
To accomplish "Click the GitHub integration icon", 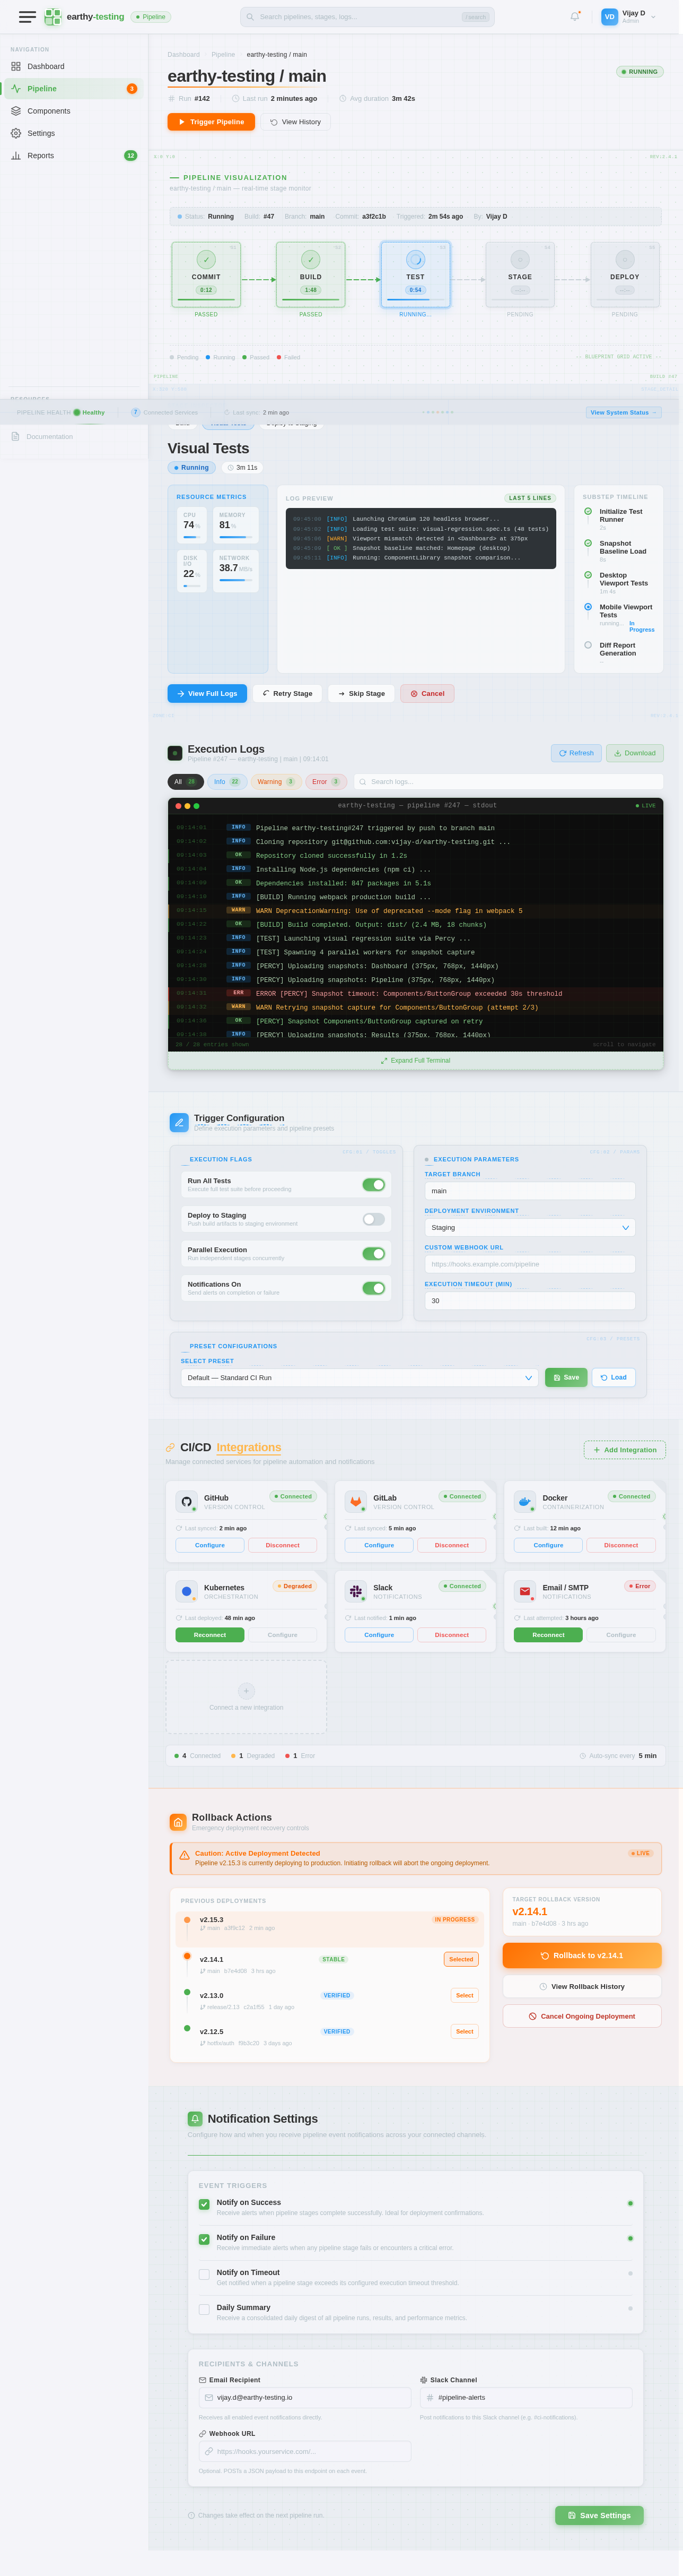I will tap(187, 1502).
